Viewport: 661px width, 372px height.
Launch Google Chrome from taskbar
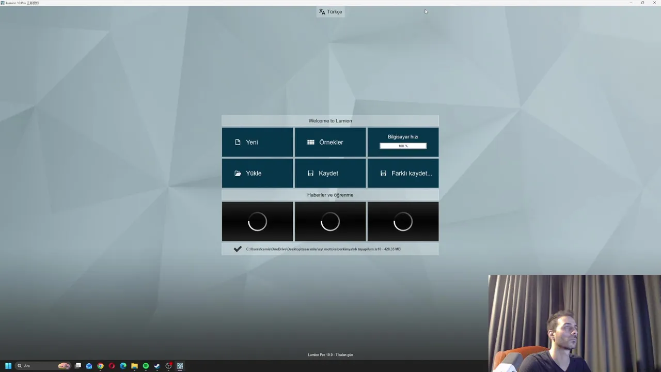[100, 366]
